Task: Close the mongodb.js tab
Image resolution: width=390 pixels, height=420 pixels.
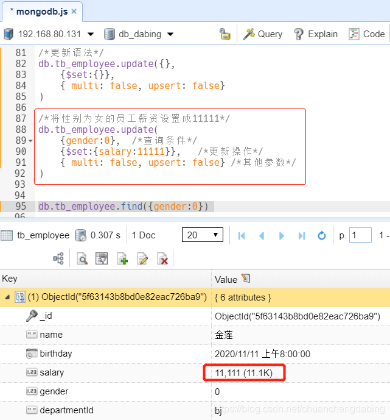Action: point(74,12)
